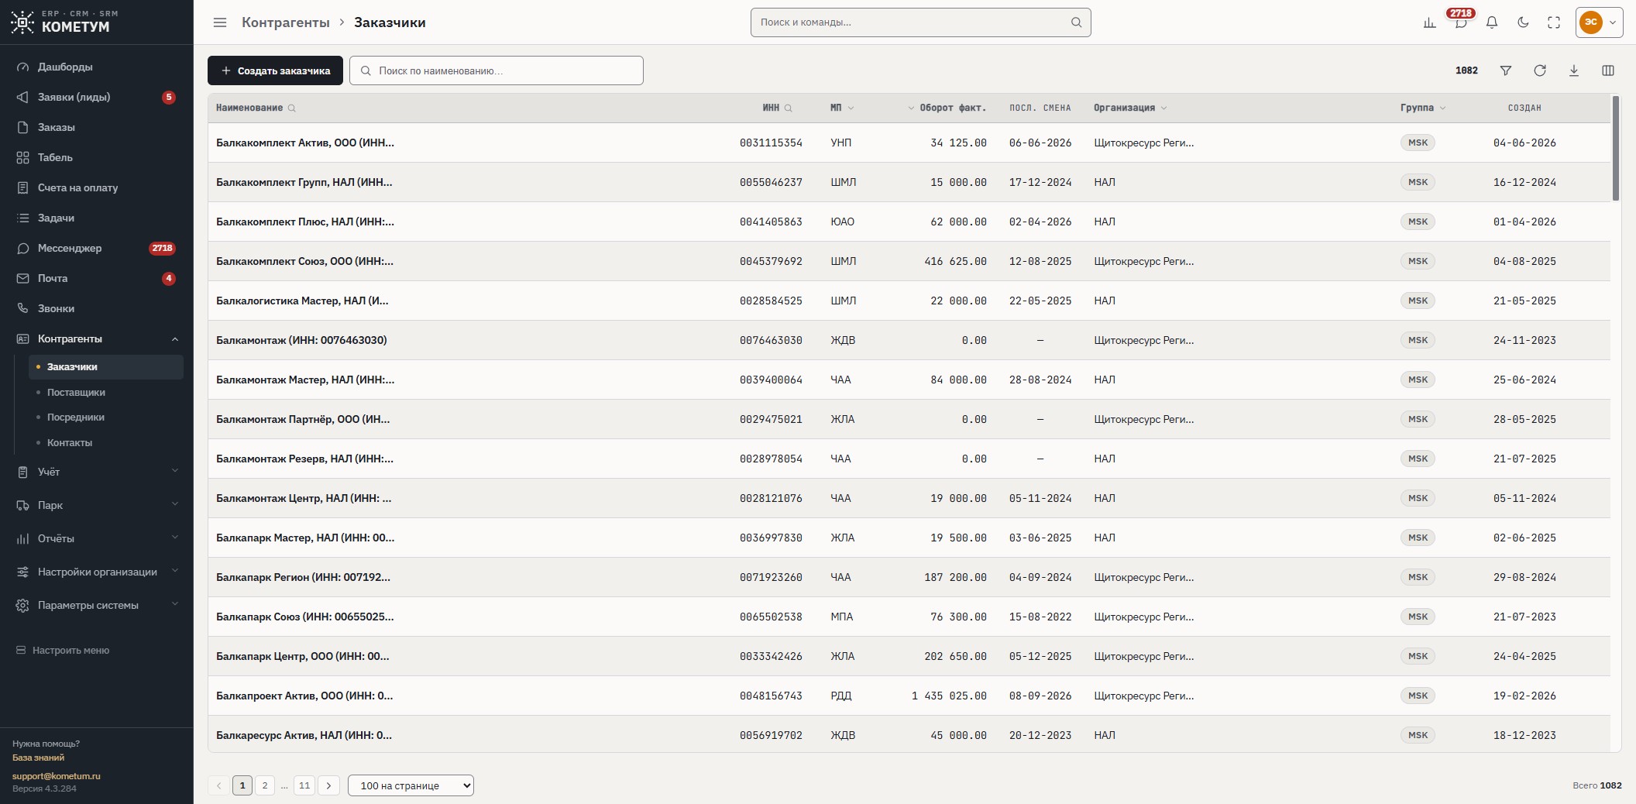This screenshot has width=1636, height=804.
Task: Open the user avatar account menu
Action: tap(1600, 22)
